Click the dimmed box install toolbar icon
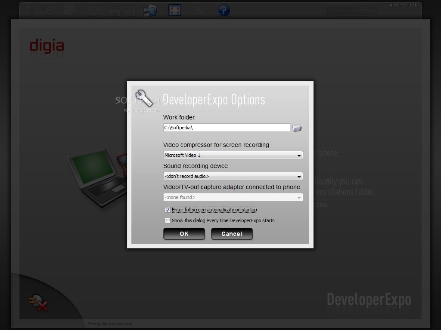 click(x=70, y=11)
